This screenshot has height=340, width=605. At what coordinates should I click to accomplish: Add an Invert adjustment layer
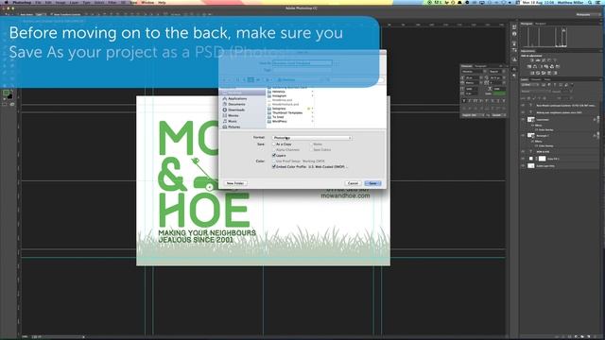coord(532,73)
